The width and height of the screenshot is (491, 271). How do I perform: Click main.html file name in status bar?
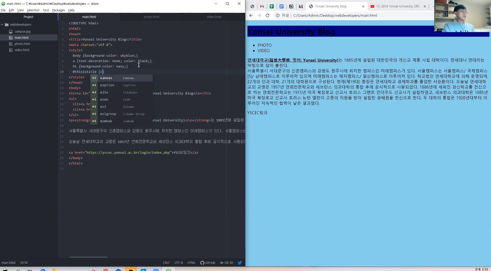point(8,263)
